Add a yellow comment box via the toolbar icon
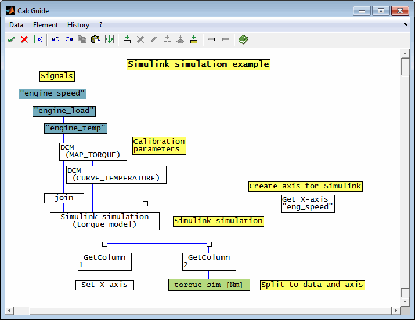 tap(194, 39)
